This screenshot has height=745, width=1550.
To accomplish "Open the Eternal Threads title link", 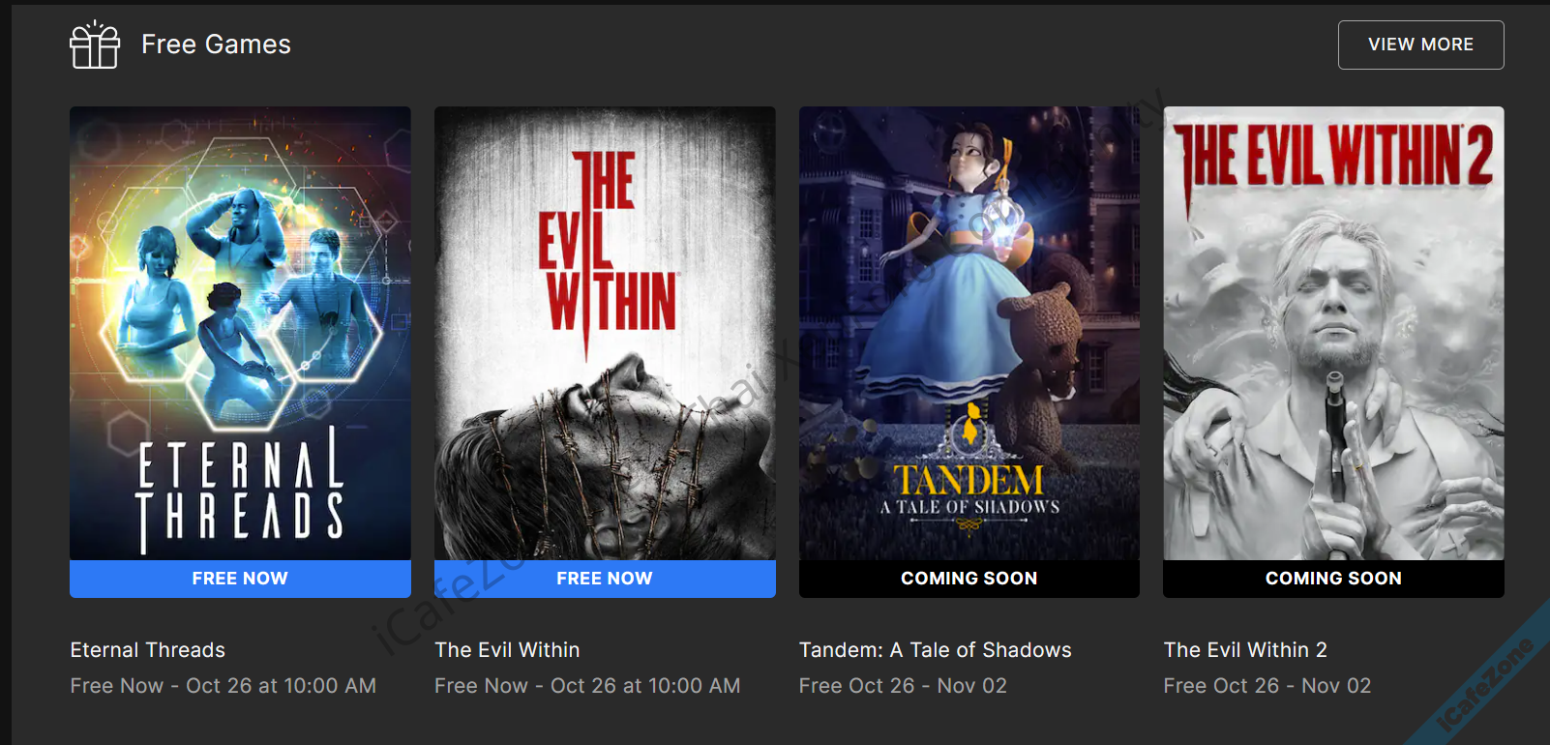I will (148, 650).
